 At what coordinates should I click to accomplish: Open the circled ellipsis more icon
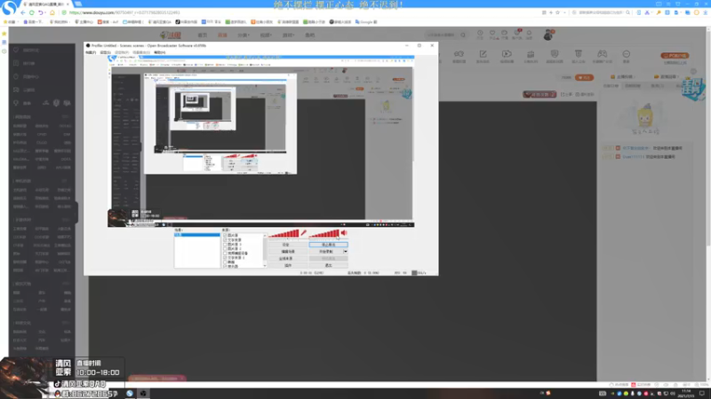(627, 54)
